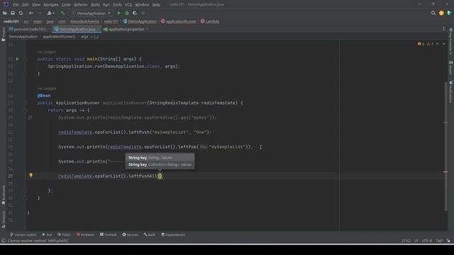Open the Refactor menu
This screenshot has width=454, height=255.
click(80, 5)
